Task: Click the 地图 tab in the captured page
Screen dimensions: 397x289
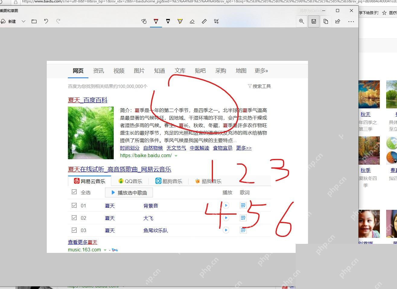Action: pos(241,71)
